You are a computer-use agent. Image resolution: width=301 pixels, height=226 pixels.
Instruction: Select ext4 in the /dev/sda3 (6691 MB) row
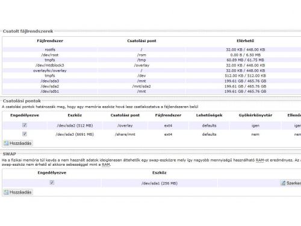click(x=168, y=134)
